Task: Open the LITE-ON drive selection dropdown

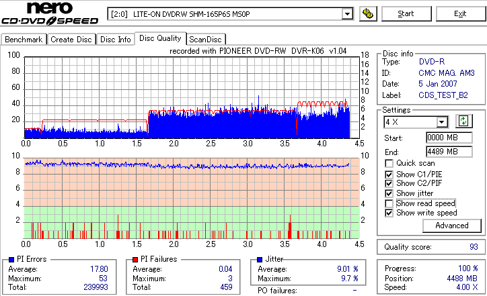Action: pos(347,14)
